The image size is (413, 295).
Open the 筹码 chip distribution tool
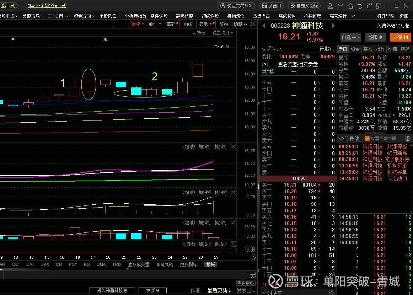pos(171,24)
